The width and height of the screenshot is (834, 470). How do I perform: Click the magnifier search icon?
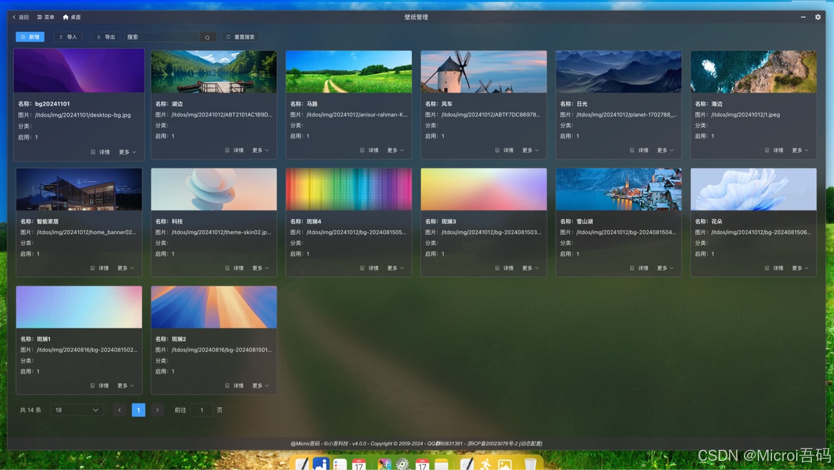[208, 37]
